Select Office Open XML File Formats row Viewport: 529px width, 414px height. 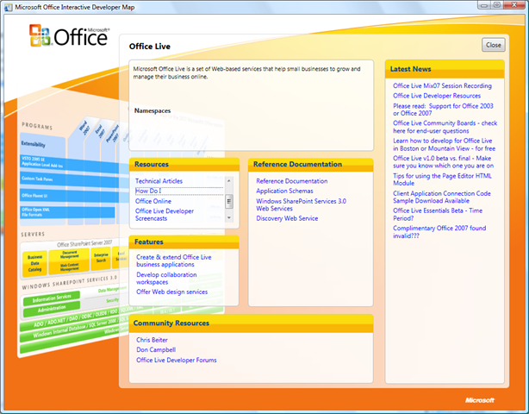[x=67, y=212]
